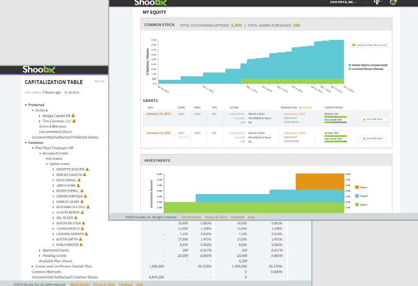Screen dimensions: 418x286
Task: Toggle Show Vesting Projection
Action: pyautogui.click(x=369, y=45)
